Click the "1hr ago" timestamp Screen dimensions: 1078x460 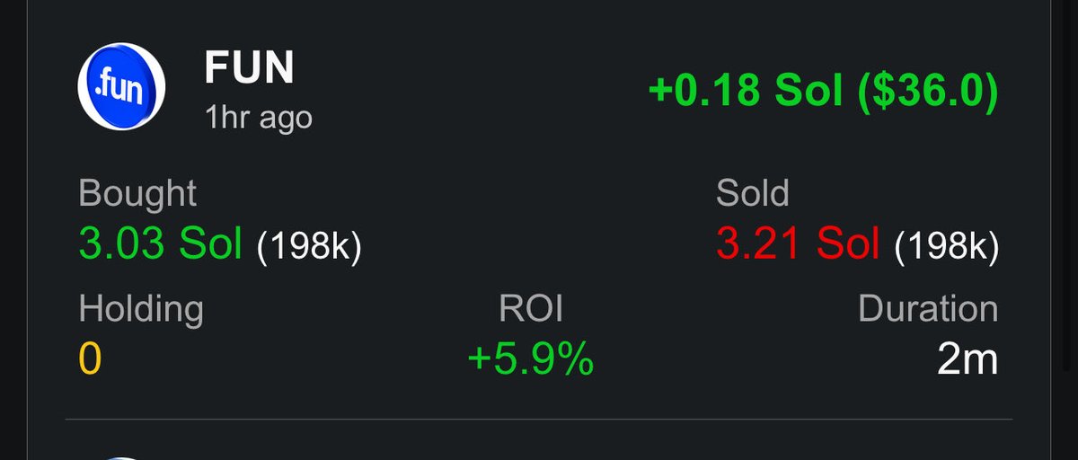point(258,117)
